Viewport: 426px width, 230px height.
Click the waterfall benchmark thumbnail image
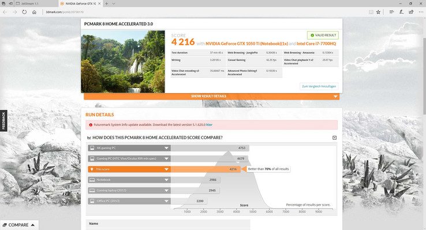[123, 62]
